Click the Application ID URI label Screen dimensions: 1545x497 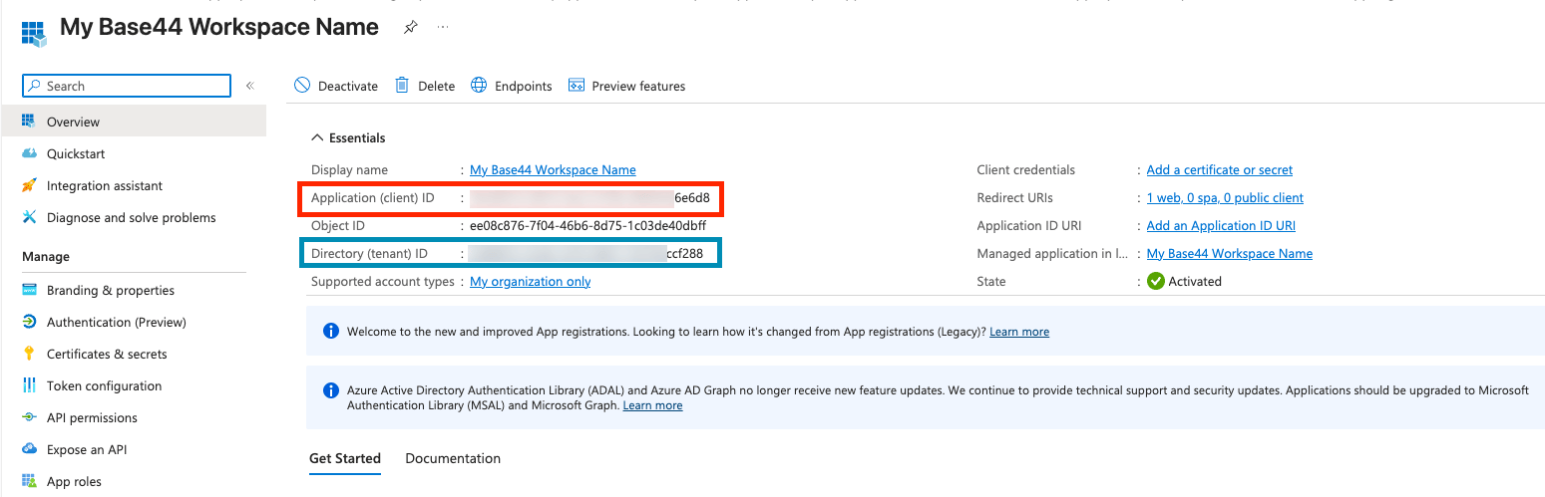click(1029, 225)
